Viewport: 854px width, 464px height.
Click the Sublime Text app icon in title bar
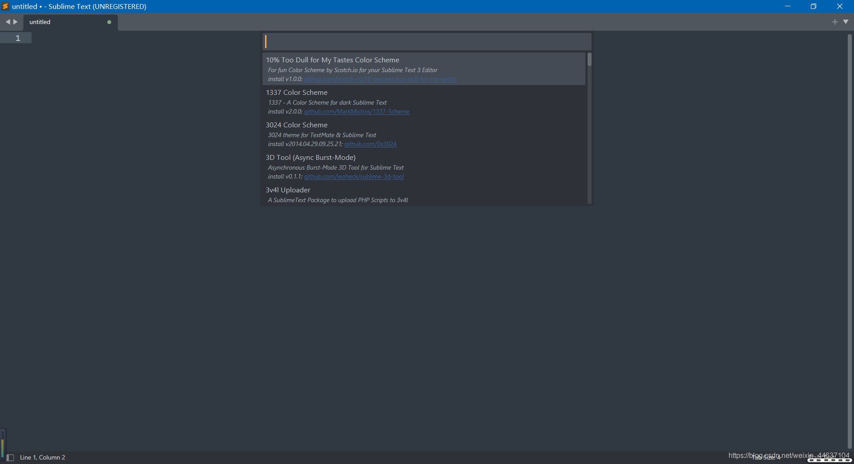tap(5, 6)
